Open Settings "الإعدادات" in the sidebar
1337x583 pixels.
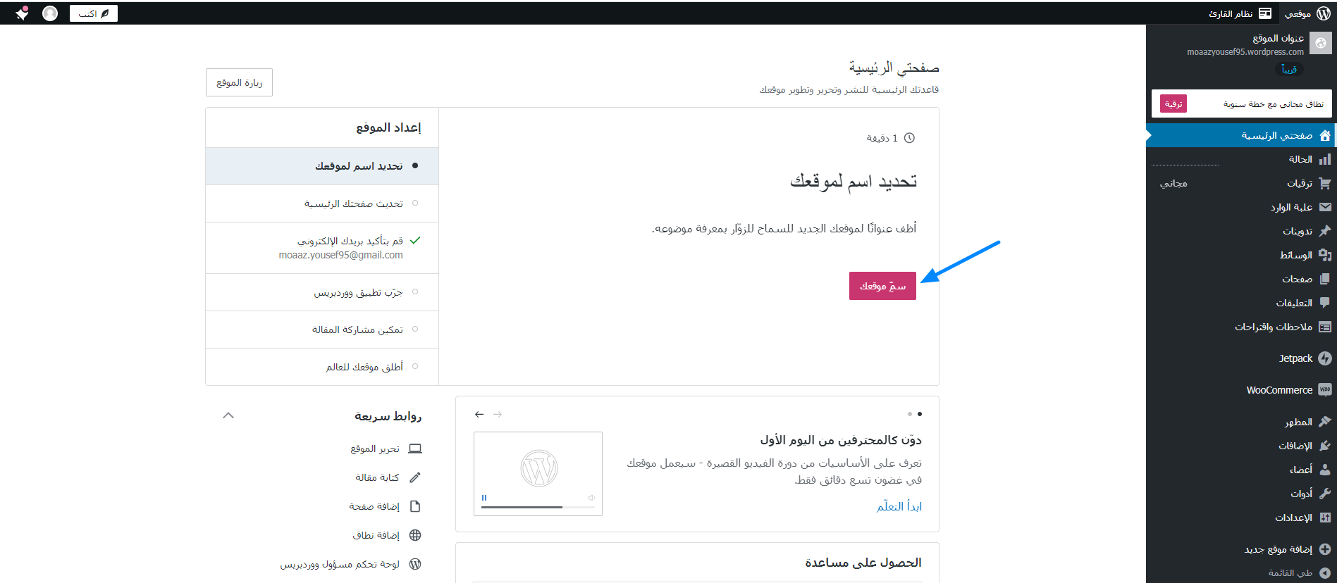click(1240, 518)
